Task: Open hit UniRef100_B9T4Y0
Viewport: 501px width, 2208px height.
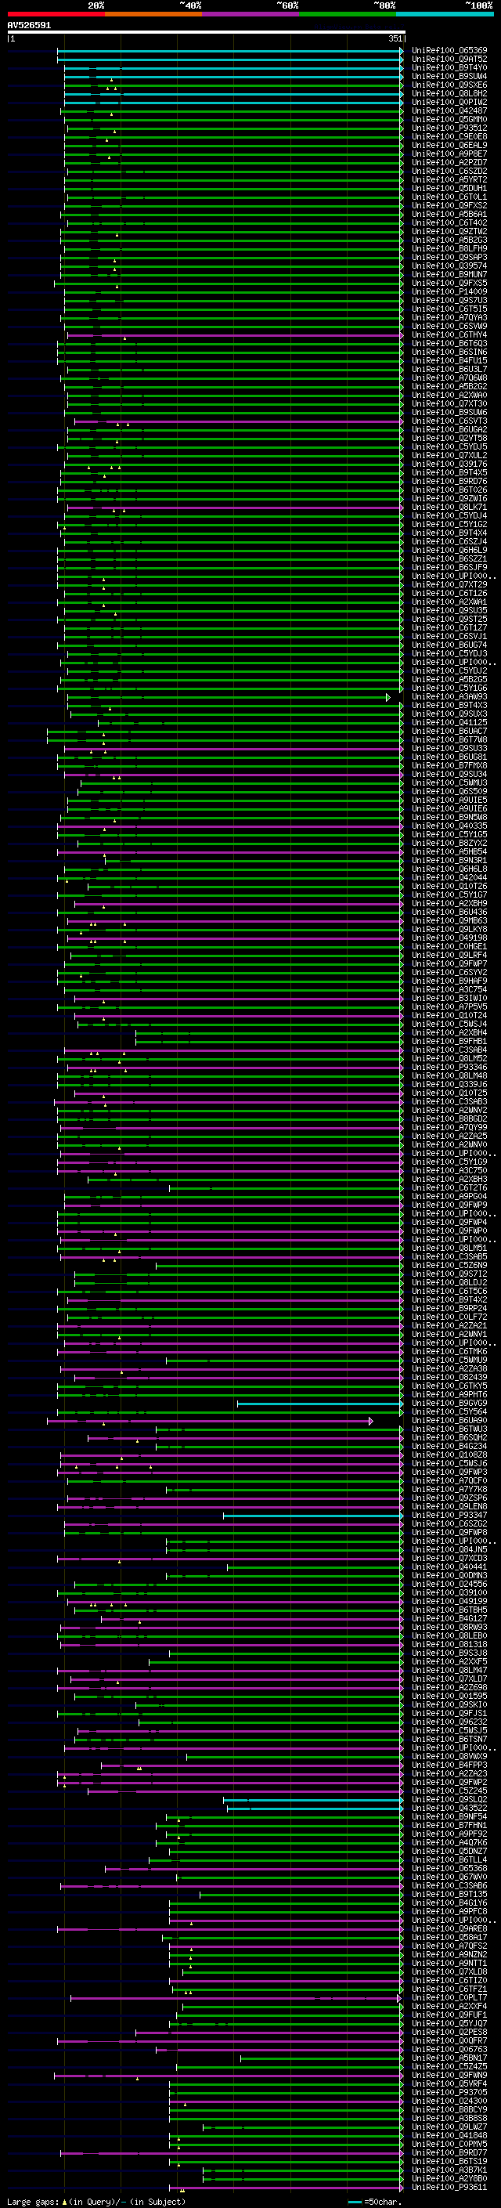Action: (x=449, y=67)
